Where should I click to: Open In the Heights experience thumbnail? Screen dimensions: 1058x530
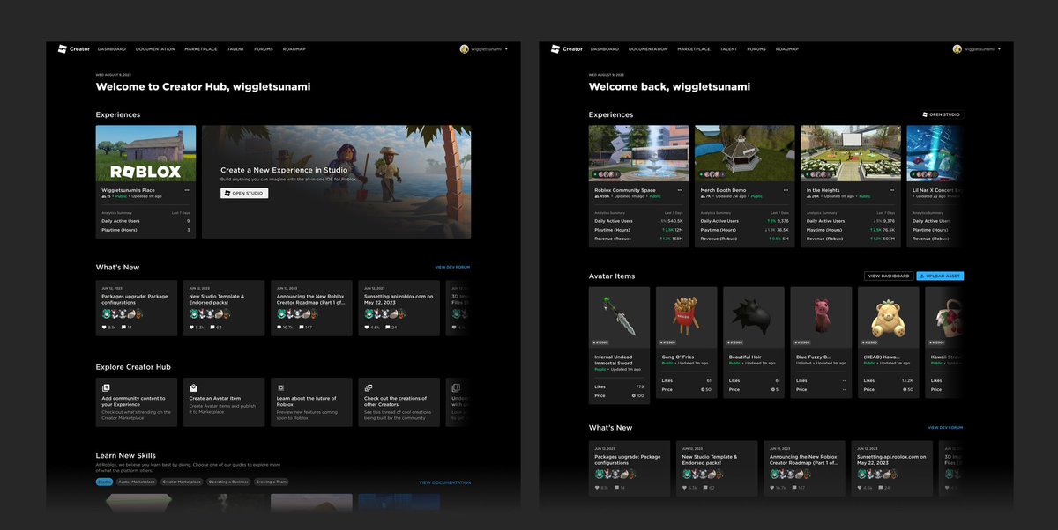[851, 153]
